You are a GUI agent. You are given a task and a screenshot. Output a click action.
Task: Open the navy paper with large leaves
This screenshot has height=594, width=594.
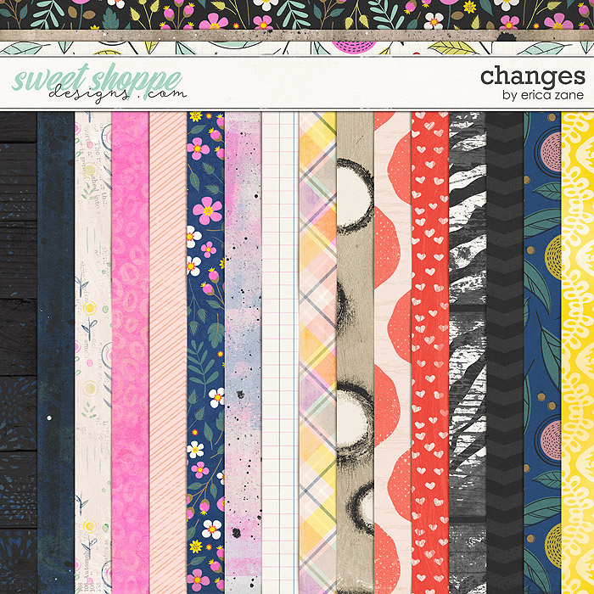point(542,353)
